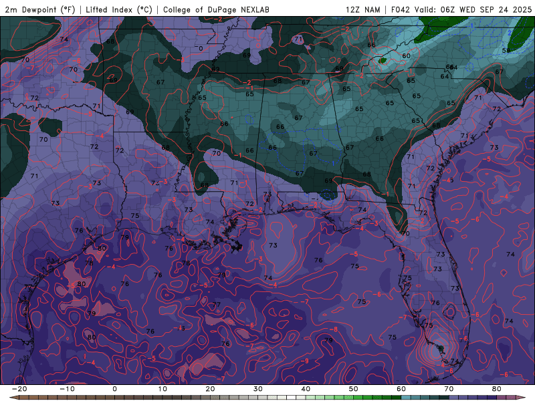The width and height of the screenshot is (535, 401).
Task: Click the "College of DuPage NEXLAB" header text
Action: (216, 9)
